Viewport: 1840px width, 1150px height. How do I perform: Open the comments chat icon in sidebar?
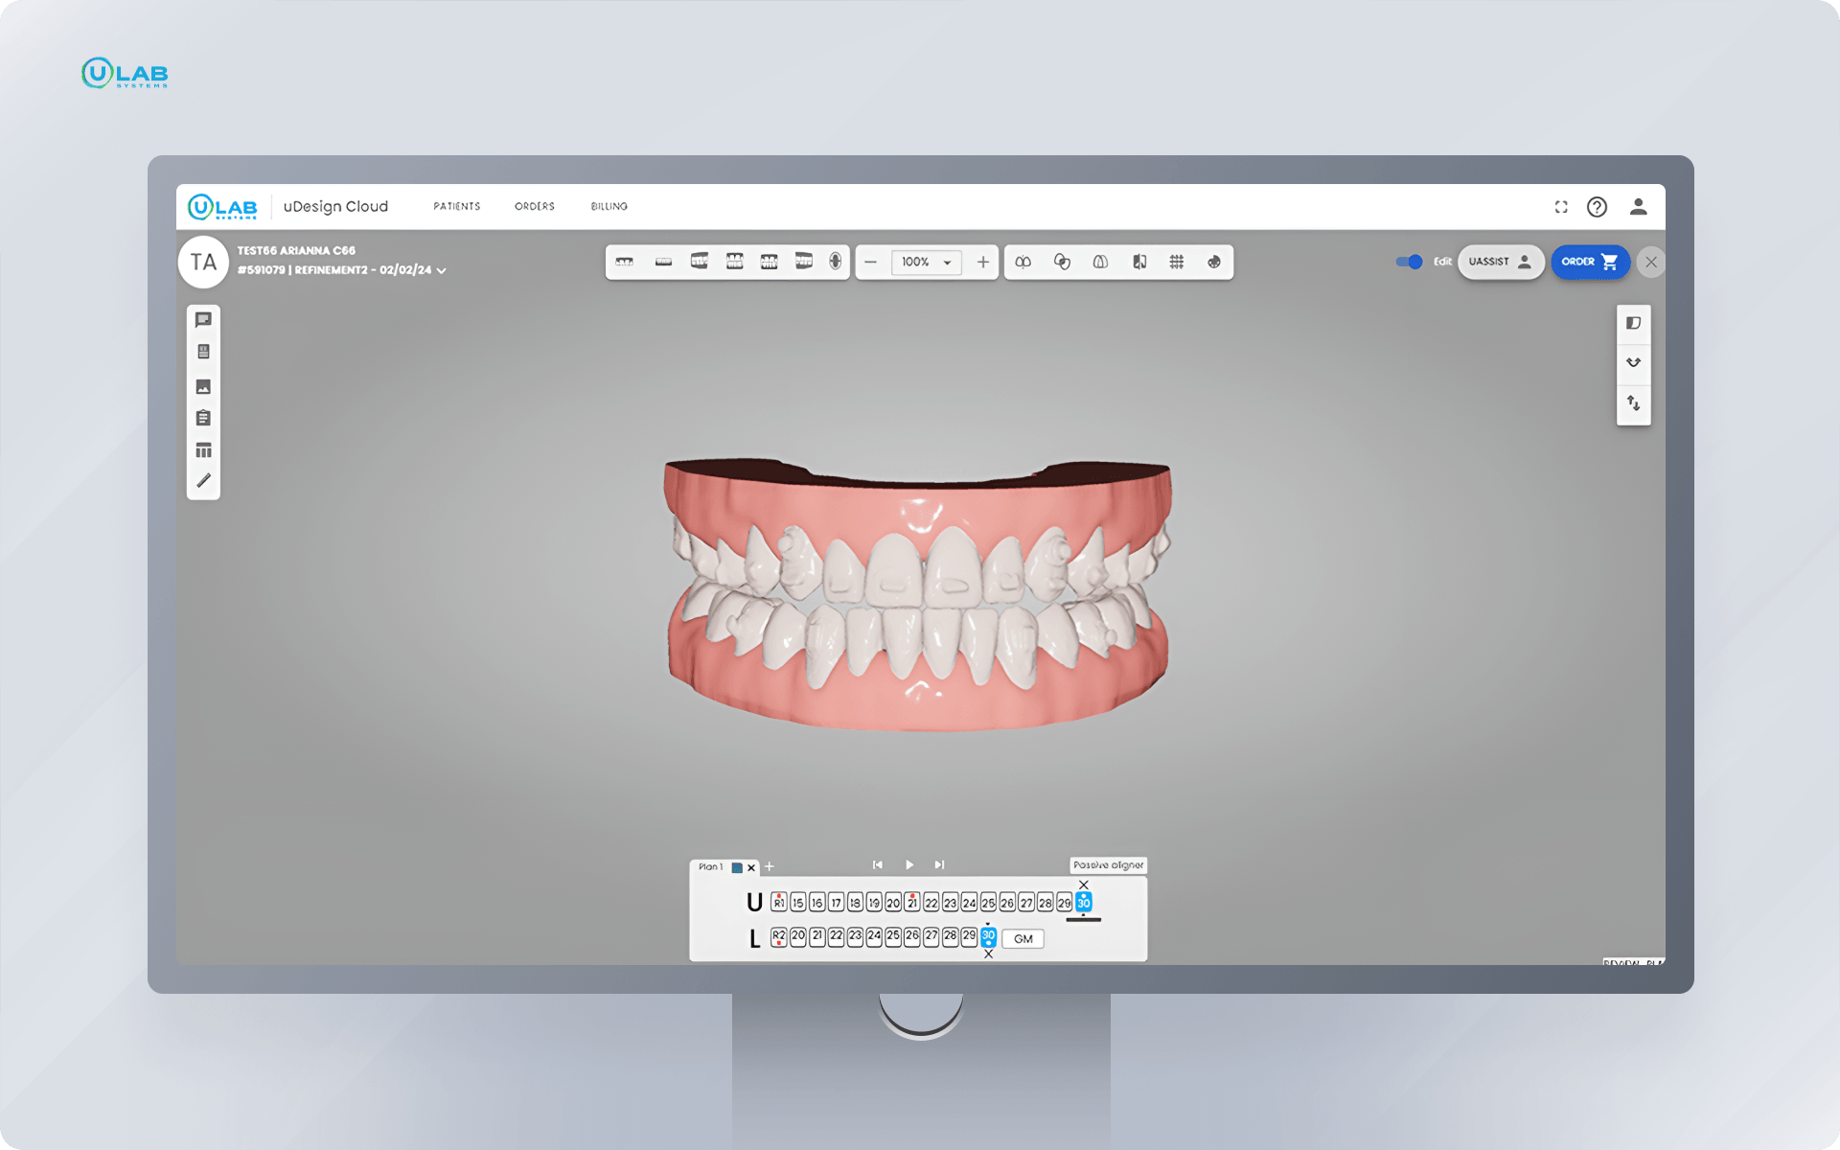203,320
